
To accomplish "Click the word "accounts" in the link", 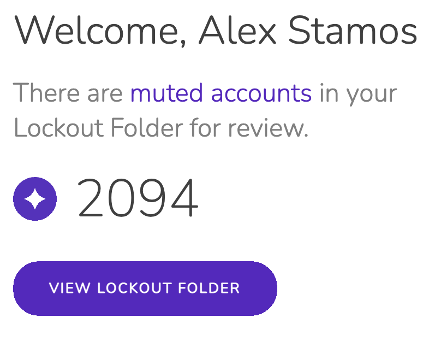I will click(x=261, y=93).
